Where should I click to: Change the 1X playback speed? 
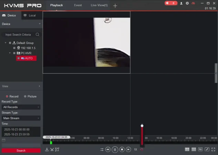click(136, 149)
